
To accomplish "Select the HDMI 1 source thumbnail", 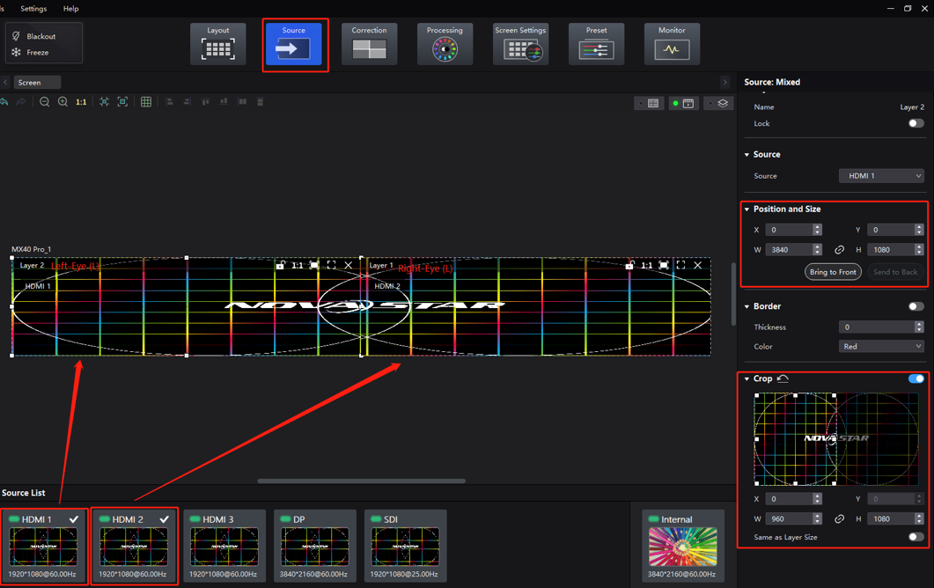I will 43,547.
